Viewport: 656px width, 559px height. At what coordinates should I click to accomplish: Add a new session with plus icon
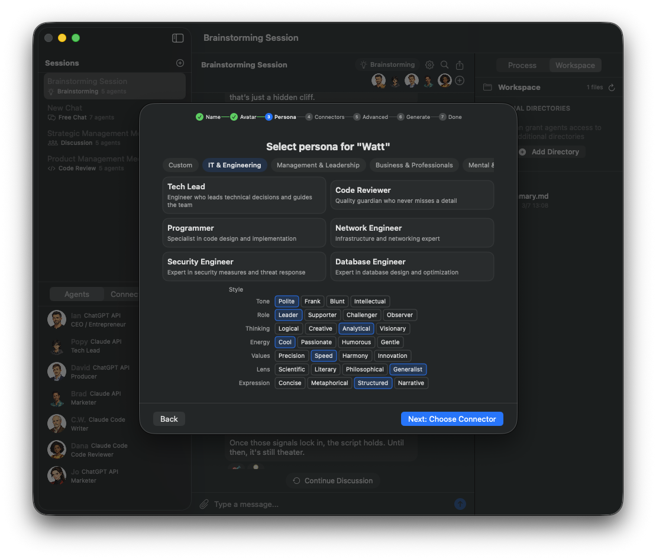(x=180, y=63)
